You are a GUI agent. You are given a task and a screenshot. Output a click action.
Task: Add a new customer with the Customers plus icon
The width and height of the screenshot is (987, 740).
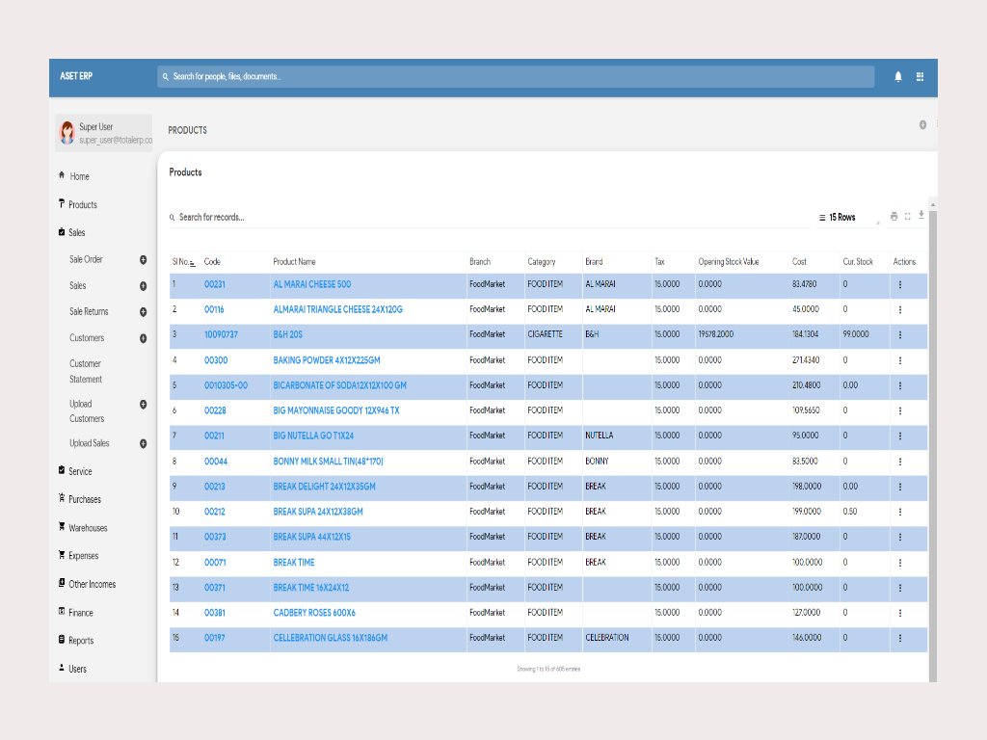click(x=143, y=338)
